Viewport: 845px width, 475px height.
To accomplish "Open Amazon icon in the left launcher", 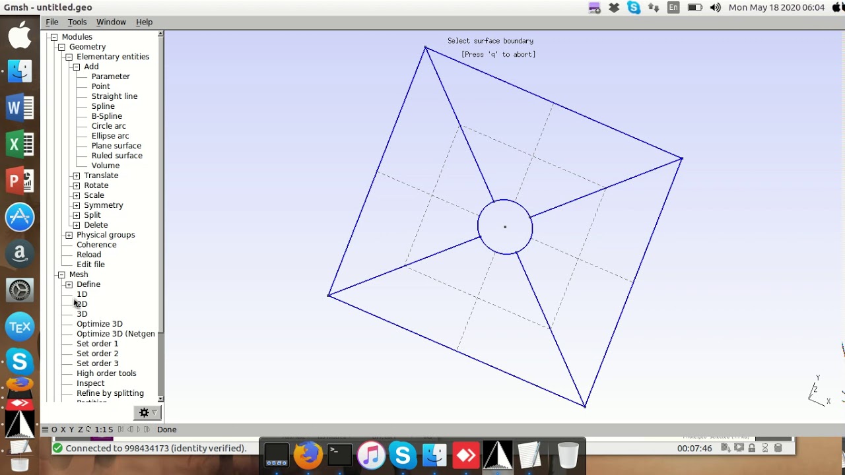I will pyautogui.click(x=20, y=253).
